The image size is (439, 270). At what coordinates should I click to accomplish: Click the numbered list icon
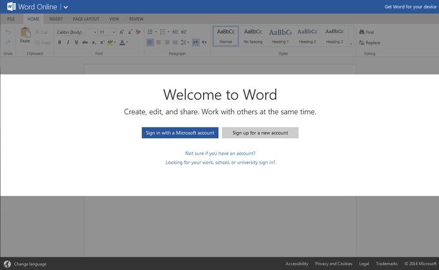click(163, 32)
